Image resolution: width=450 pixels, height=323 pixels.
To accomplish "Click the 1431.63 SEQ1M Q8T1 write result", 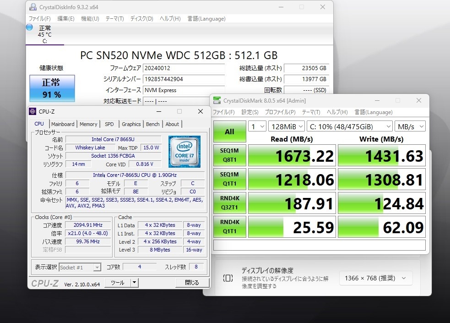I will (x=382, y=155).
